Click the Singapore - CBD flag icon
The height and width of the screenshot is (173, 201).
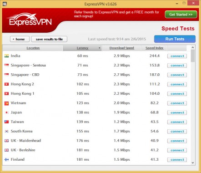6,75
